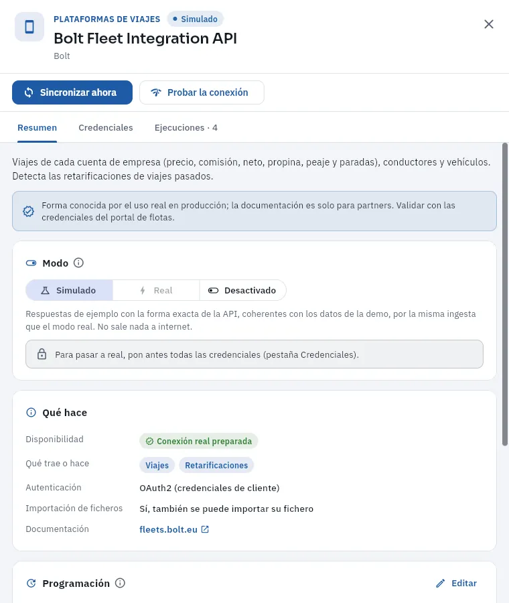509x603 pixels.
Task: Click the Qué trae o hace label
Action: pos(58,464)
